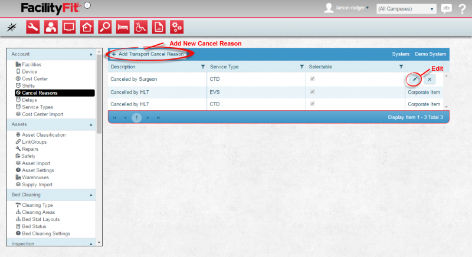
Task: Filter the Service Type column
Action: [301, 67]
